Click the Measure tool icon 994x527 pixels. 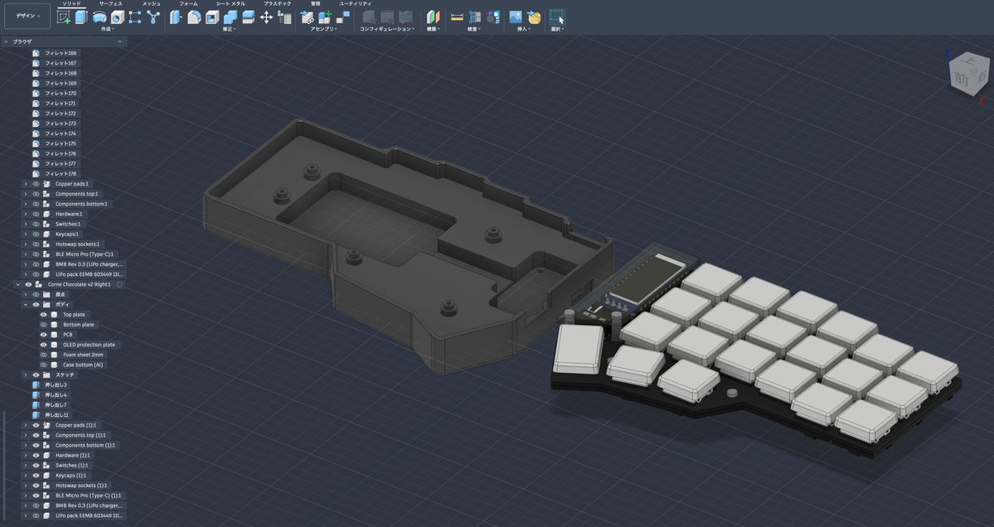click(x=457, y=17)
